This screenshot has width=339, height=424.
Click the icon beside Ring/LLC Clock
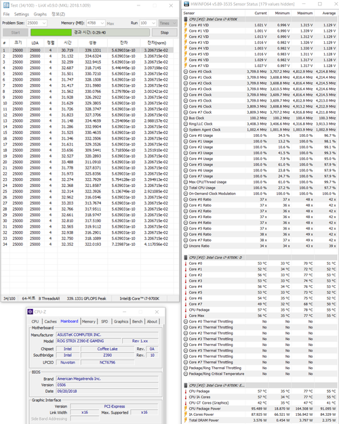(x=186, y=124)
